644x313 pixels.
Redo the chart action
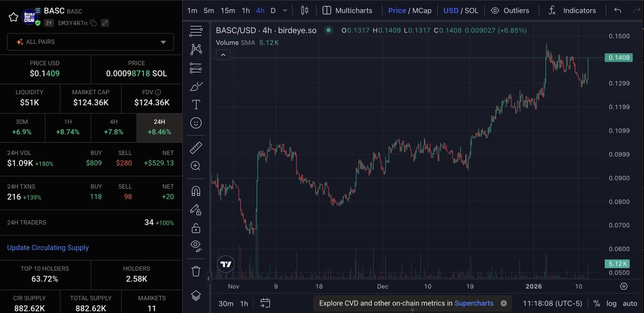click(636, 10)
